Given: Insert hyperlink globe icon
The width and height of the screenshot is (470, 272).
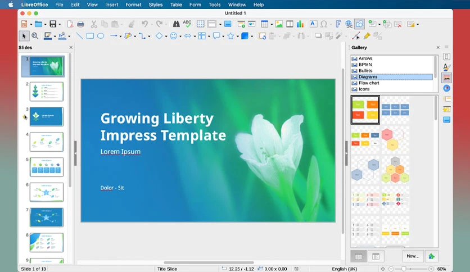Looking at the screenshot, I should 349,24.
